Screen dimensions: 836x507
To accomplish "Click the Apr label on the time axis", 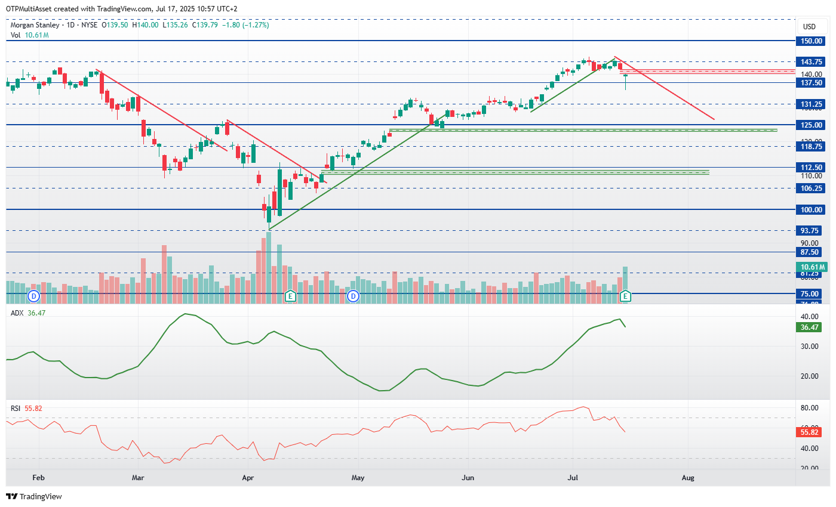I will pos(248,478).
